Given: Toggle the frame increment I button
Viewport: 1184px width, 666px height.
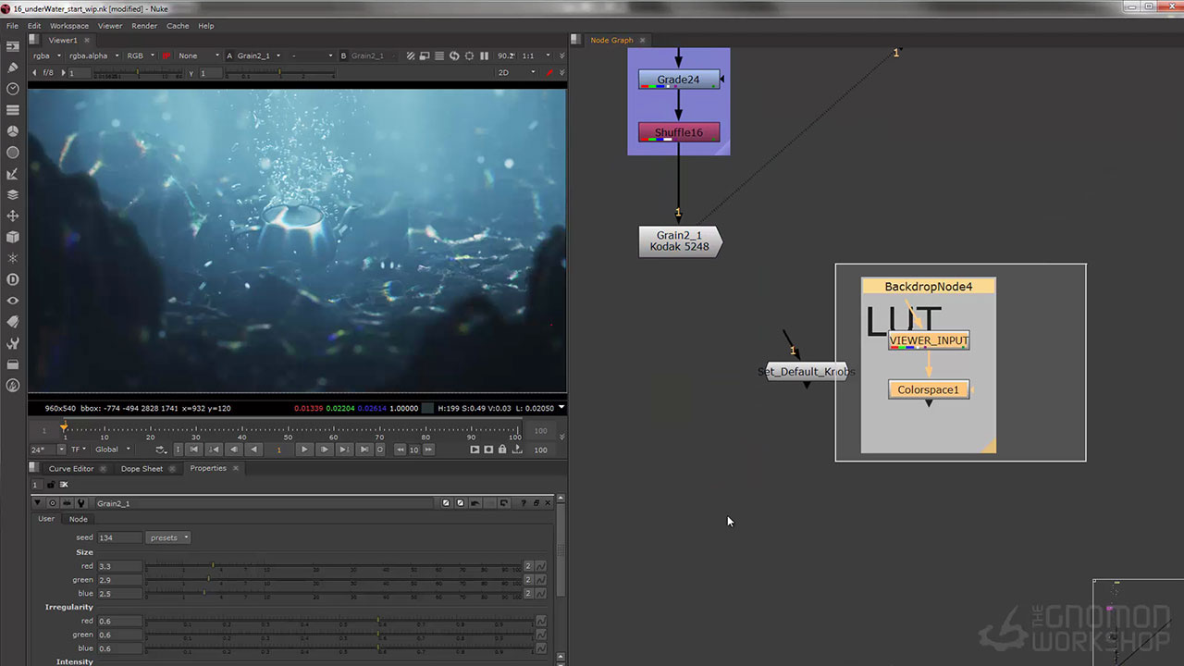Looking at the screenshot, I should (x=178, y=450).
